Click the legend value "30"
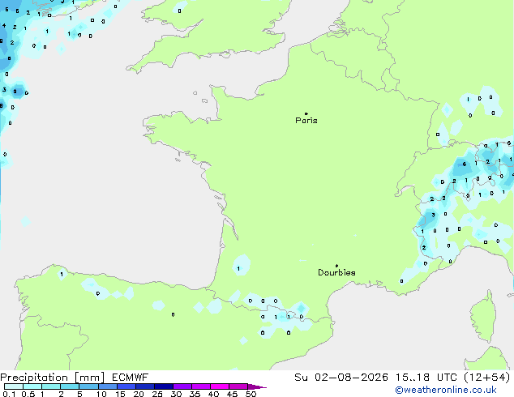 click(176, 394)
